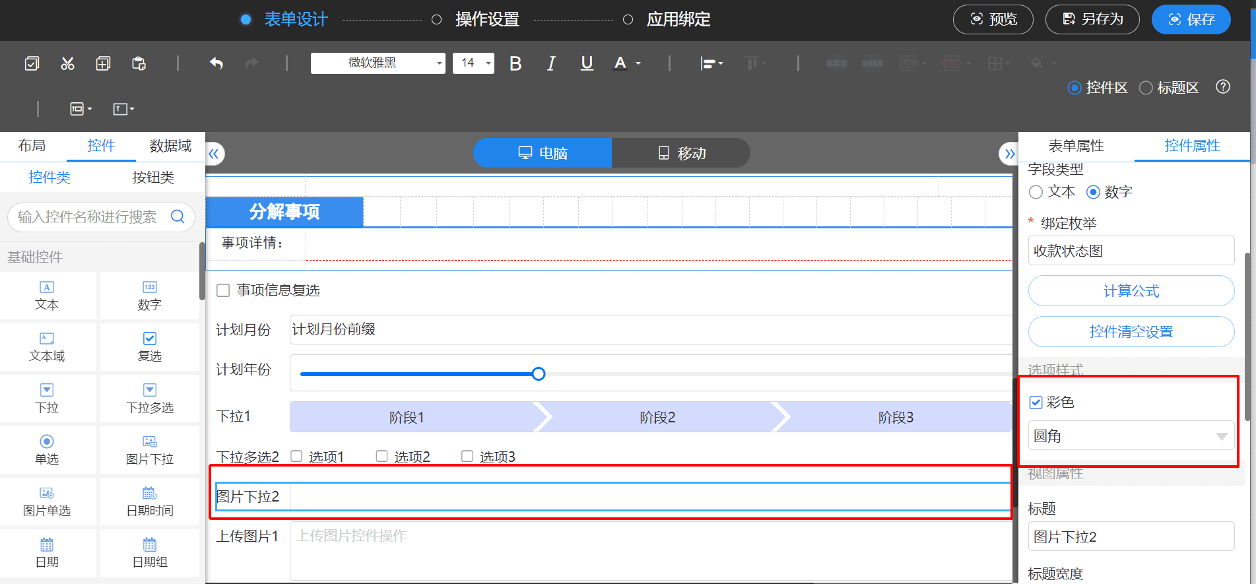This screenshot has height=584, width=1256.
Task: Open the 圆角 style dropdown
Action: tap(1131, 436)
